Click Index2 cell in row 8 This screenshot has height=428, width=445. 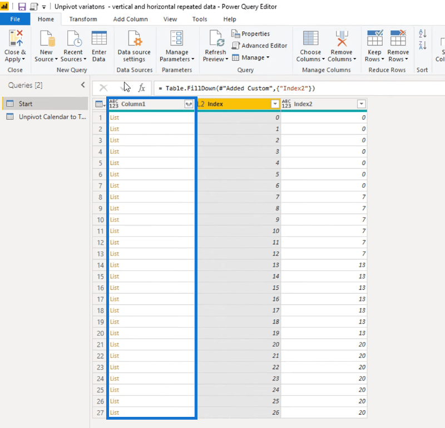coord(324,197)
